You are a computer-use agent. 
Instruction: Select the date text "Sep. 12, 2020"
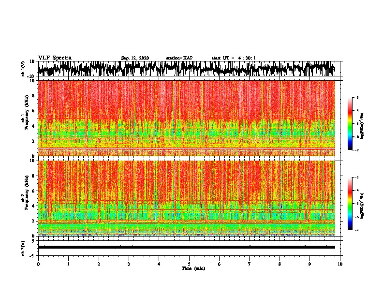135,58
